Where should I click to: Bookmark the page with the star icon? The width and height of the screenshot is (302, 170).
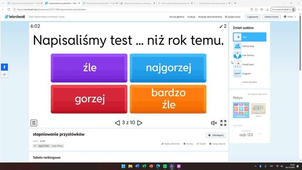[x=256, y=9]
